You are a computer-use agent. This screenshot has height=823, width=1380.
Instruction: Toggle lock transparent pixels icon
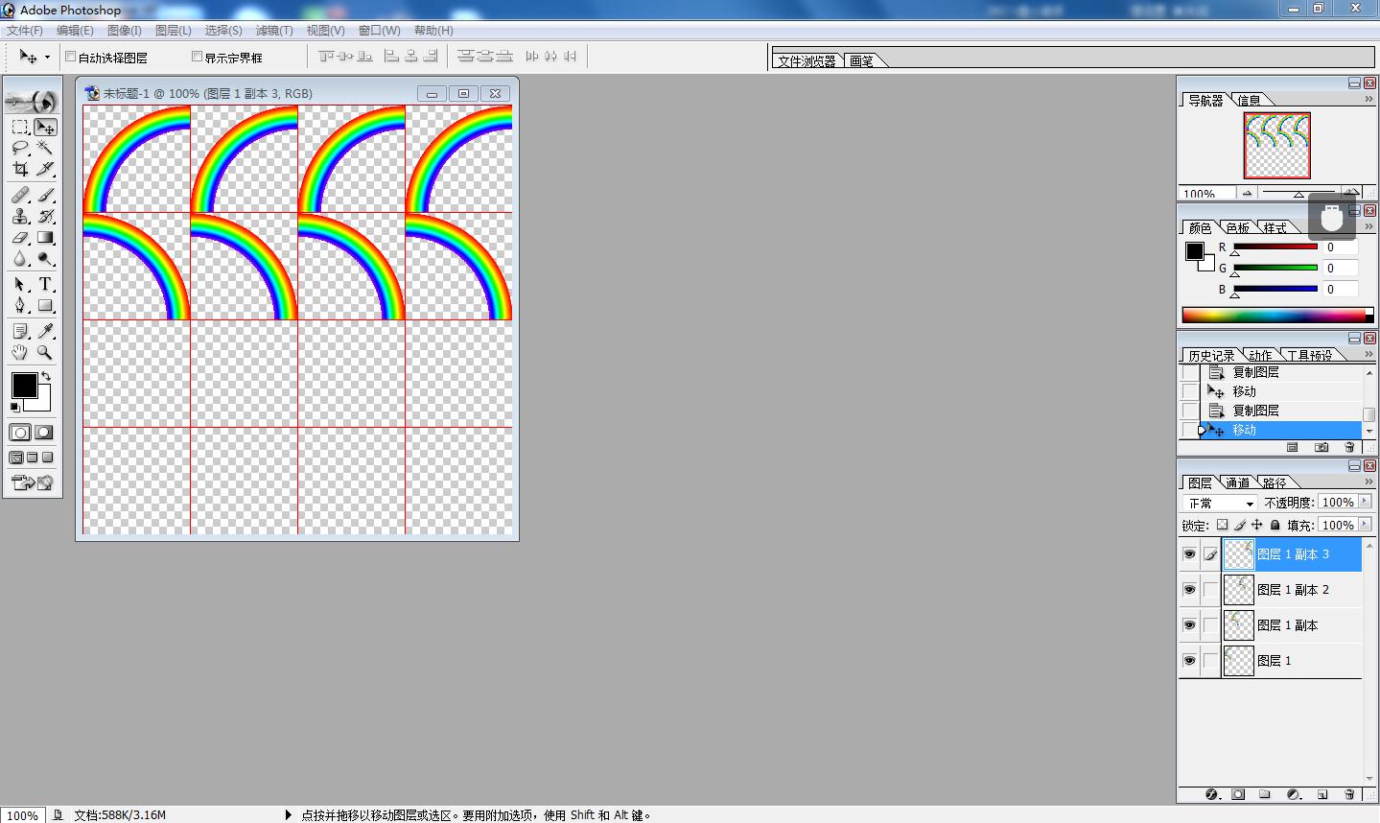[x=1222, y=525]
